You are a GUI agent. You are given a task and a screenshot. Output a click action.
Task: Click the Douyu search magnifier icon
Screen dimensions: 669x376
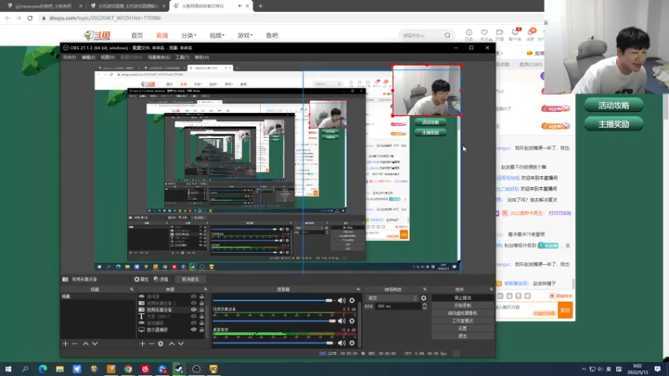coord(447,35)
